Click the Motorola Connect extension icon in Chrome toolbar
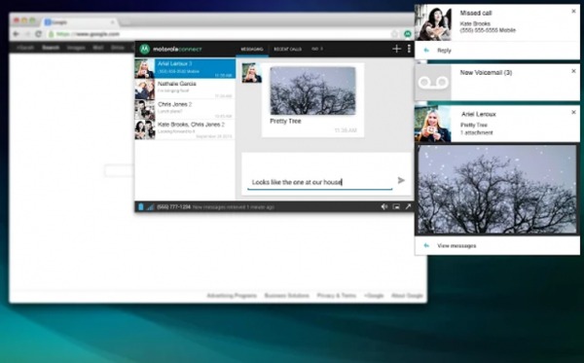The width and height of the screenshot is (584, 363). 408,34
